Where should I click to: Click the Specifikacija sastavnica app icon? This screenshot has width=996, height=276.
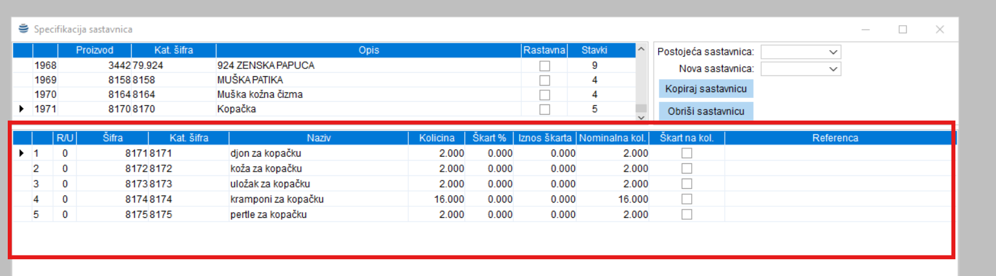pos(24,29)
